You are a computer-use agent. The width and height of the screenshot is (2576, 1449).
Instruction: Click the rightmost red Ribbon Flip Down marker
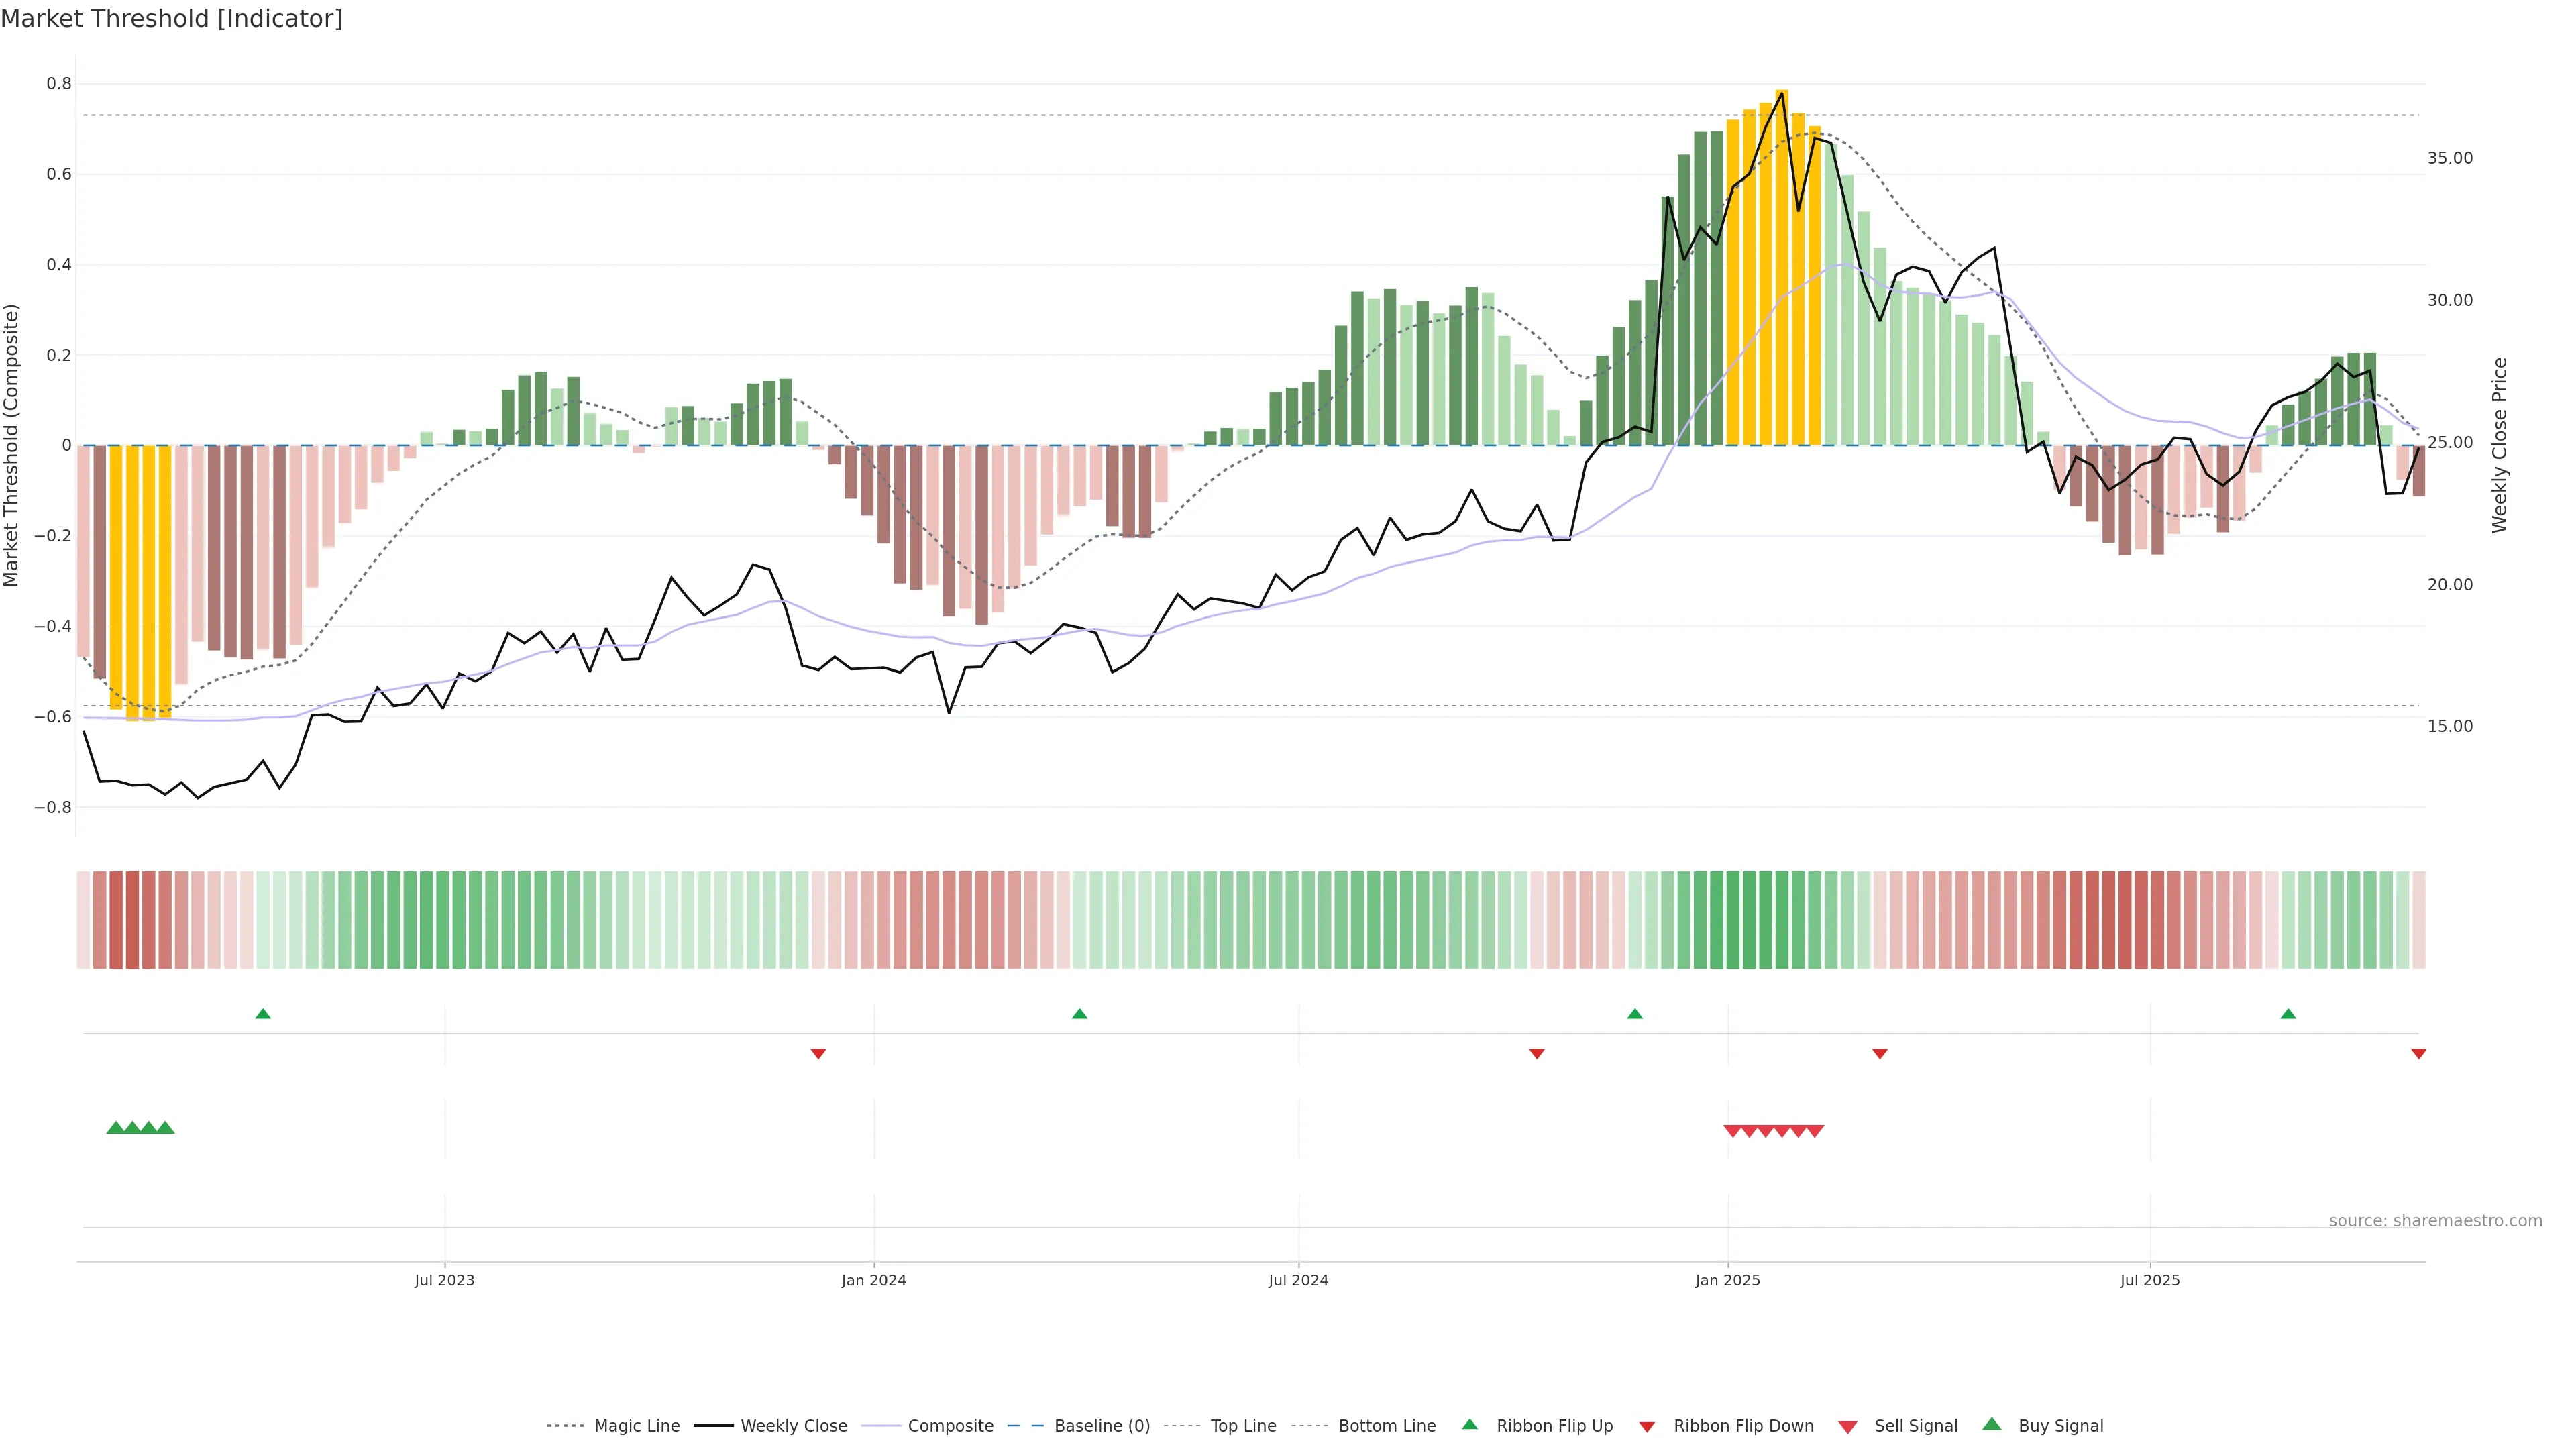(2418, 1053)
